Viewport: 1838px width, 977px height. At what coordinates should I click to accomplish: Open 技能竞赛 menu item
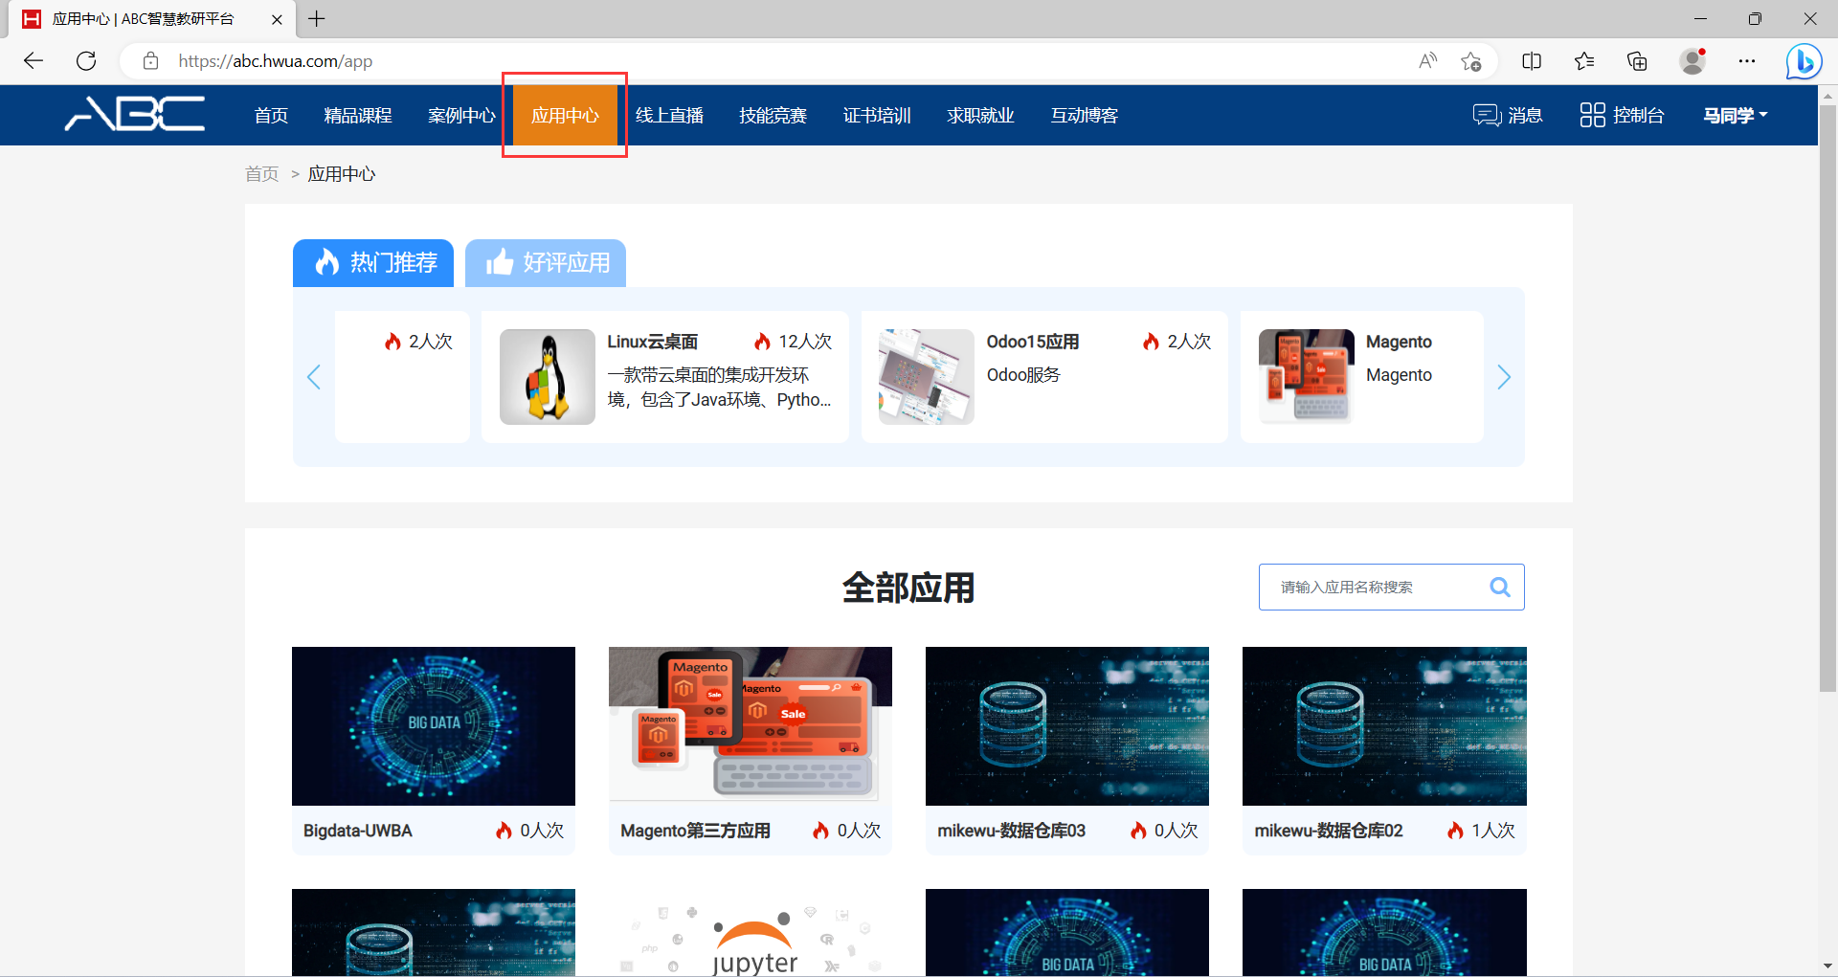(x=773, y=115)
